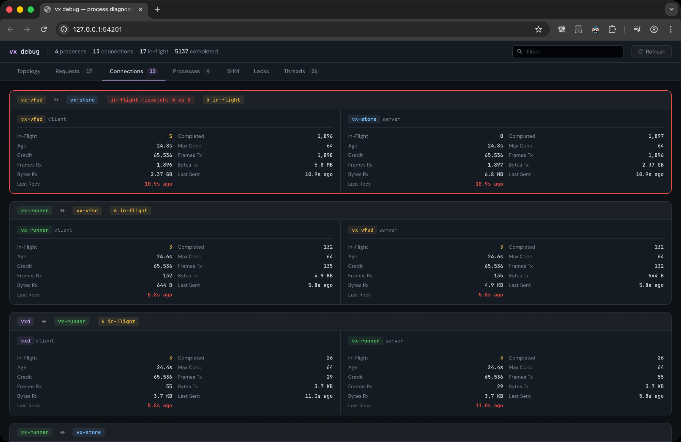Select the Processes tab
Screen dimensions: 681x442
pyautogui.click(x=186, y=71)
